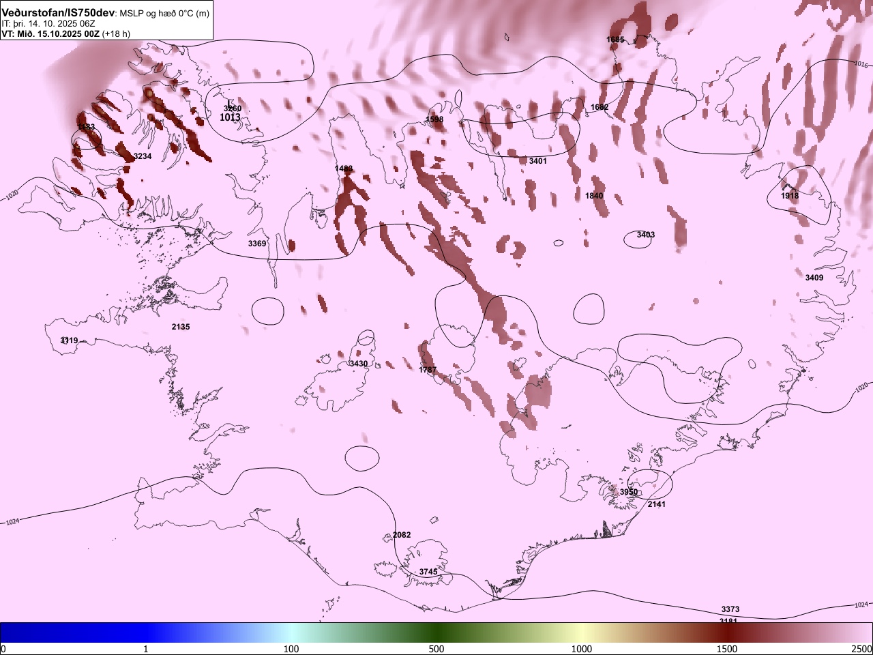The image size is (873, 655).
Task: Click the 3369 height label
Action: coord(257,244)
